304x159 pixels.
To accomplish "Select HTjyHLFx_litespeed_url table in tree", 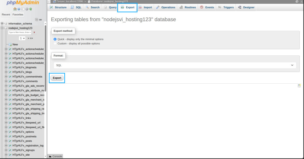I will [x=26, y=123].
